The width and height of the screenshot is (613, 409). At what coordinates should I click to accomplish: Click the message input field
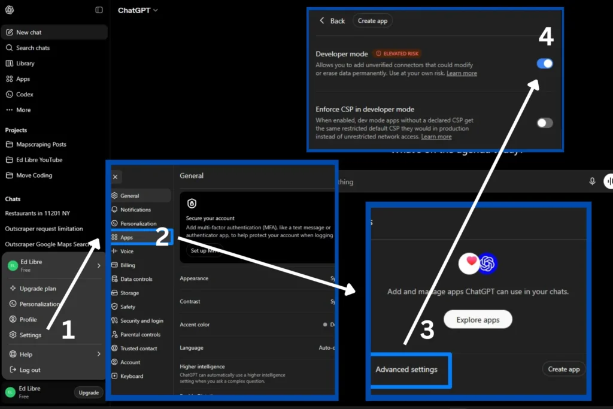pyautogui.click(x=462, y=181)
